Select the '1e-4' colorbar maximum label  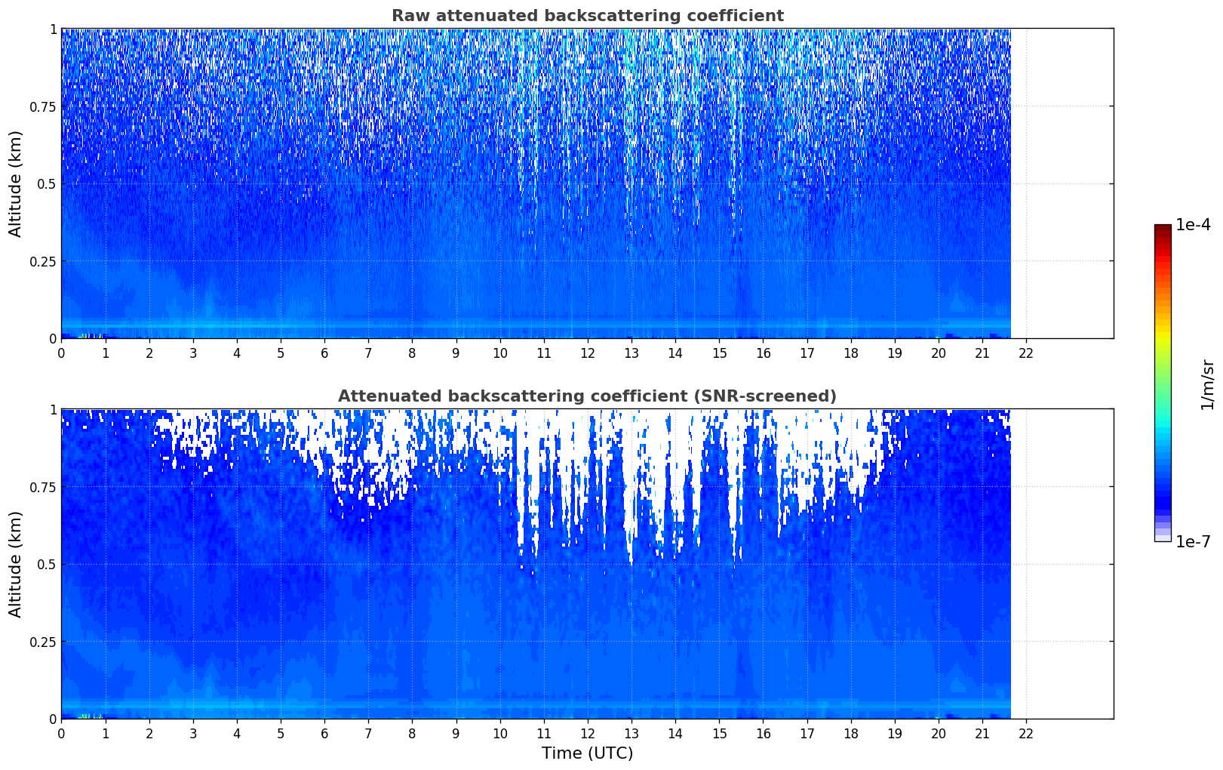click(1193, 225)
